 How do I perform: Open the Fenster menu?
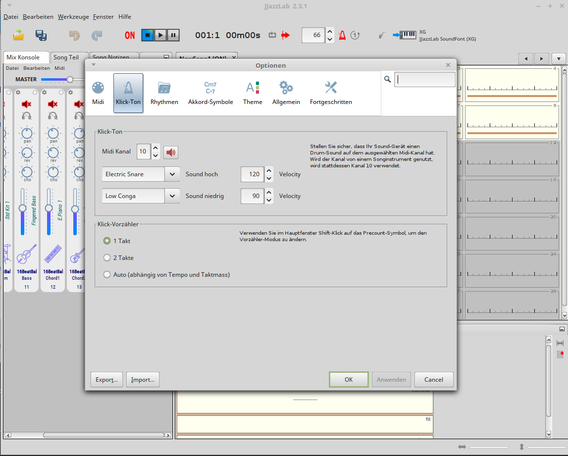tap(103, 17)
